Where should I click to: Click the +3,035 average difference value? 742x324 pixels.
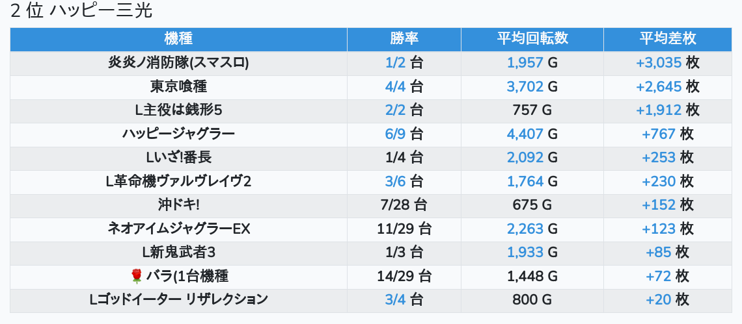pyautogui.click(x=658, y=63)
